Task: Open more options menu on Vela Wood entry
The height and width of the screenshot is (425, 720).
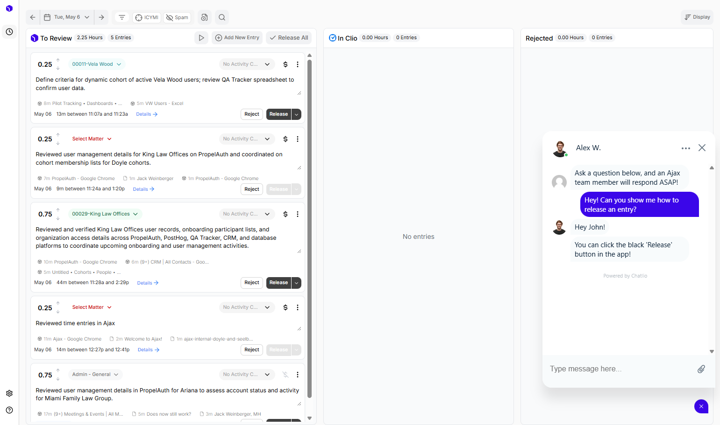Action: click(x=298, y=64)
